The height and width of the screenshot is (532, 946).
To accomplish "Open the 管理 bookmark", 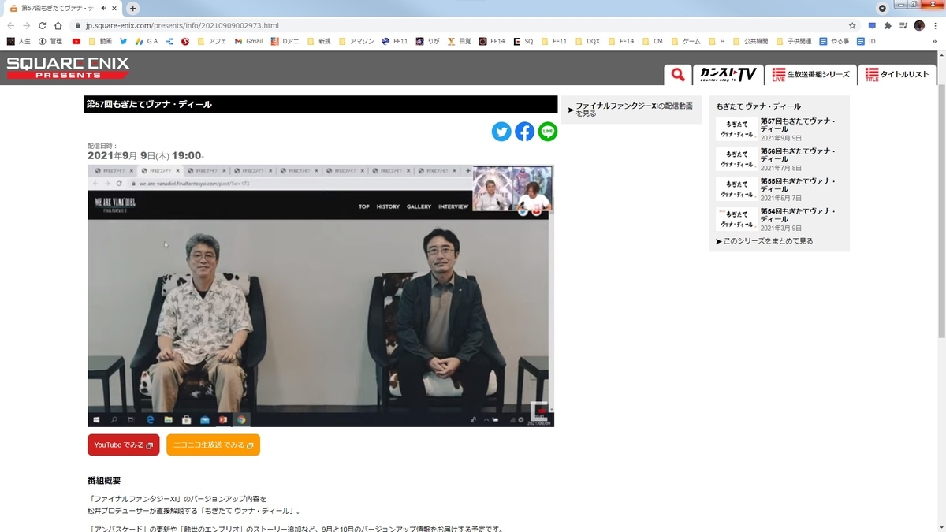I will coord(50,41).
